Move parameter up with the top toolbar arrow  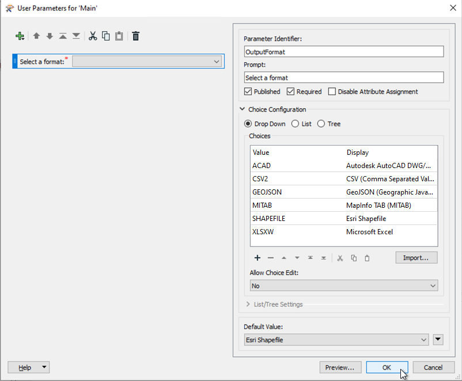[36, 36]
